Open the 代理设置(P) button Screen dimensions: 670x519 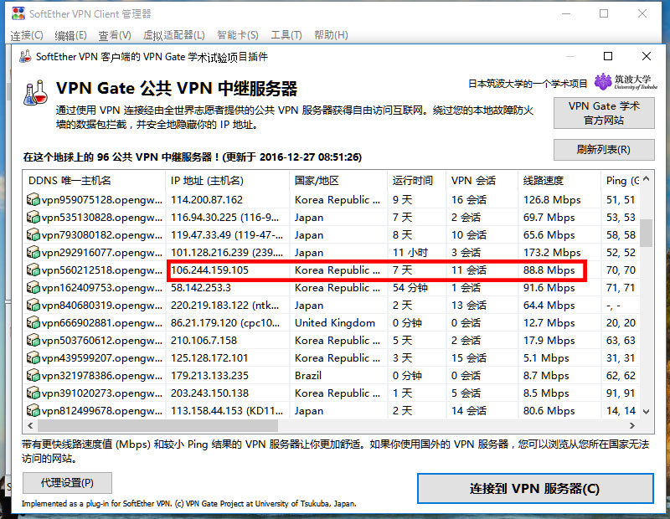tap(67, 483)
